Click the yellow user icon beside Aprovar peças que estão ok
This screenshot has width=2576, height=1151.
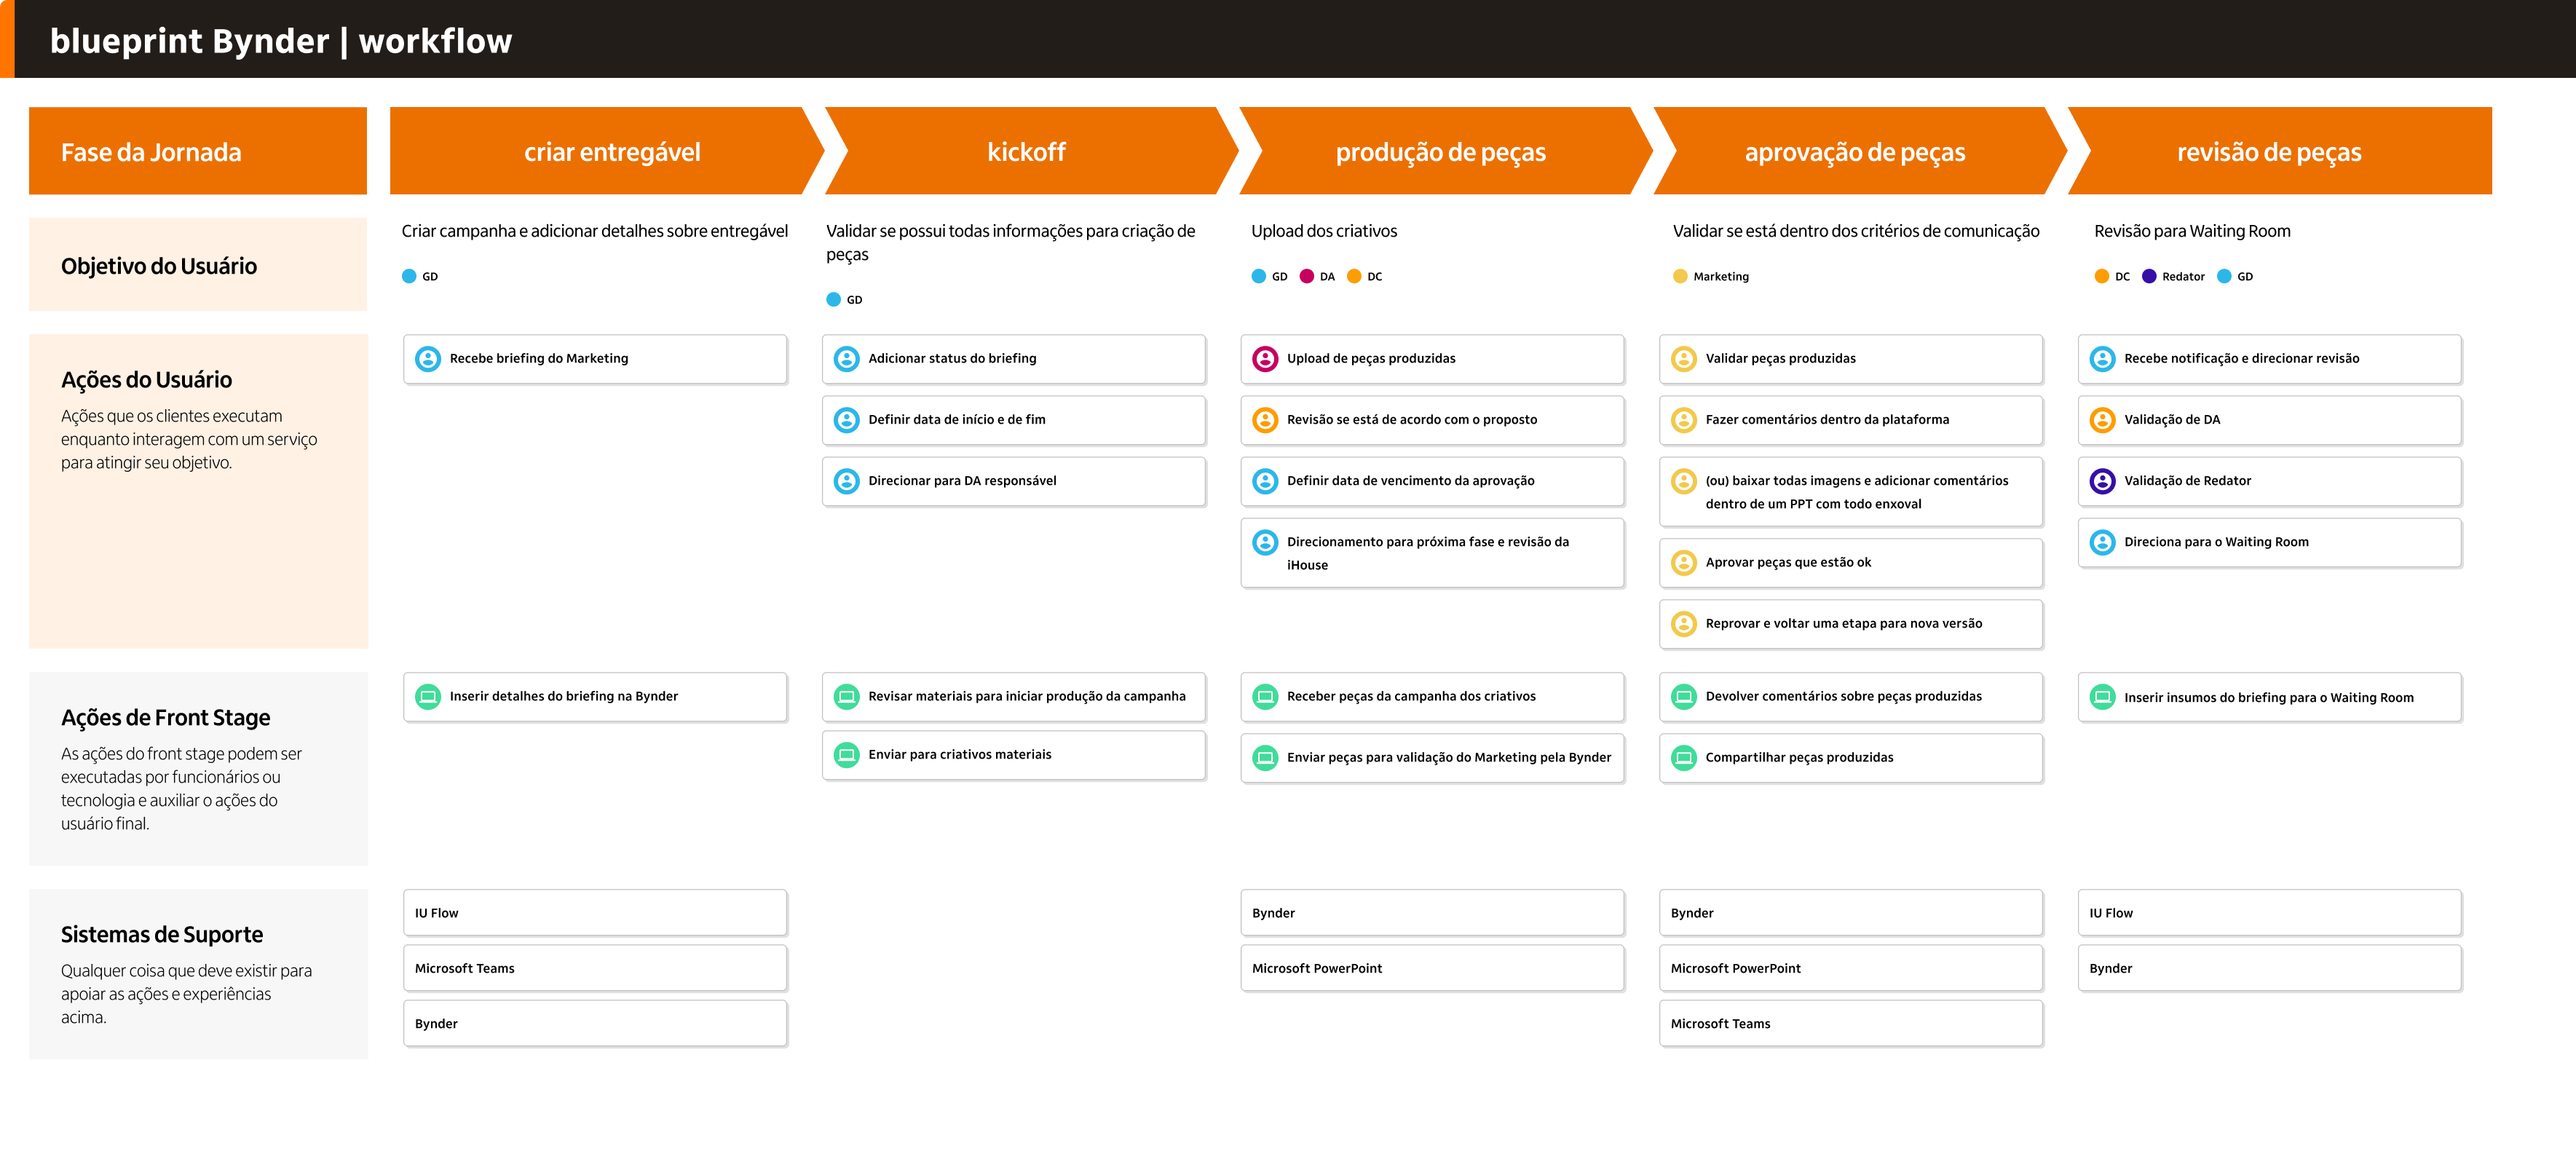coord(1684,562)
